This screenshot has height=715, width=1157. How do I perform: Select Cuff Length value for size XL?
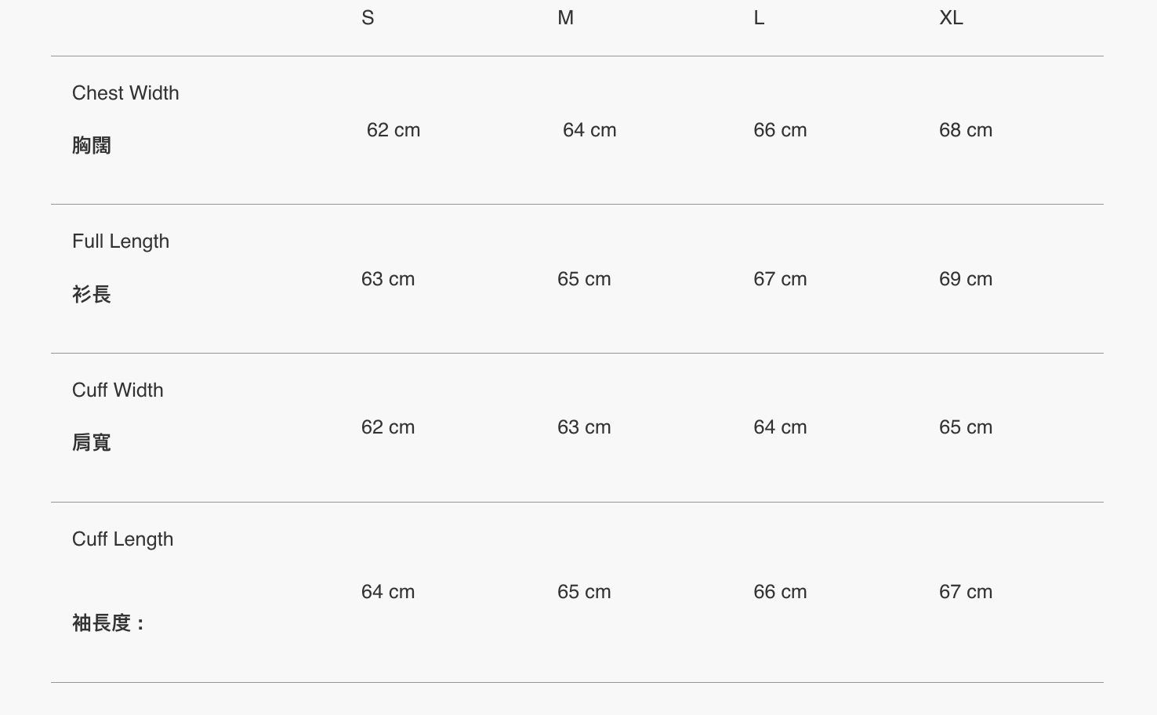click(x=966, y=592)
